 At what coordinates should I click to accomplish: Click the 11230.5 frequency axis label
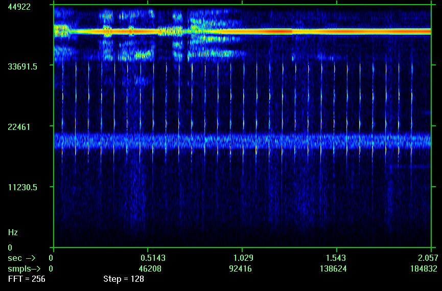tap(22, 187)
